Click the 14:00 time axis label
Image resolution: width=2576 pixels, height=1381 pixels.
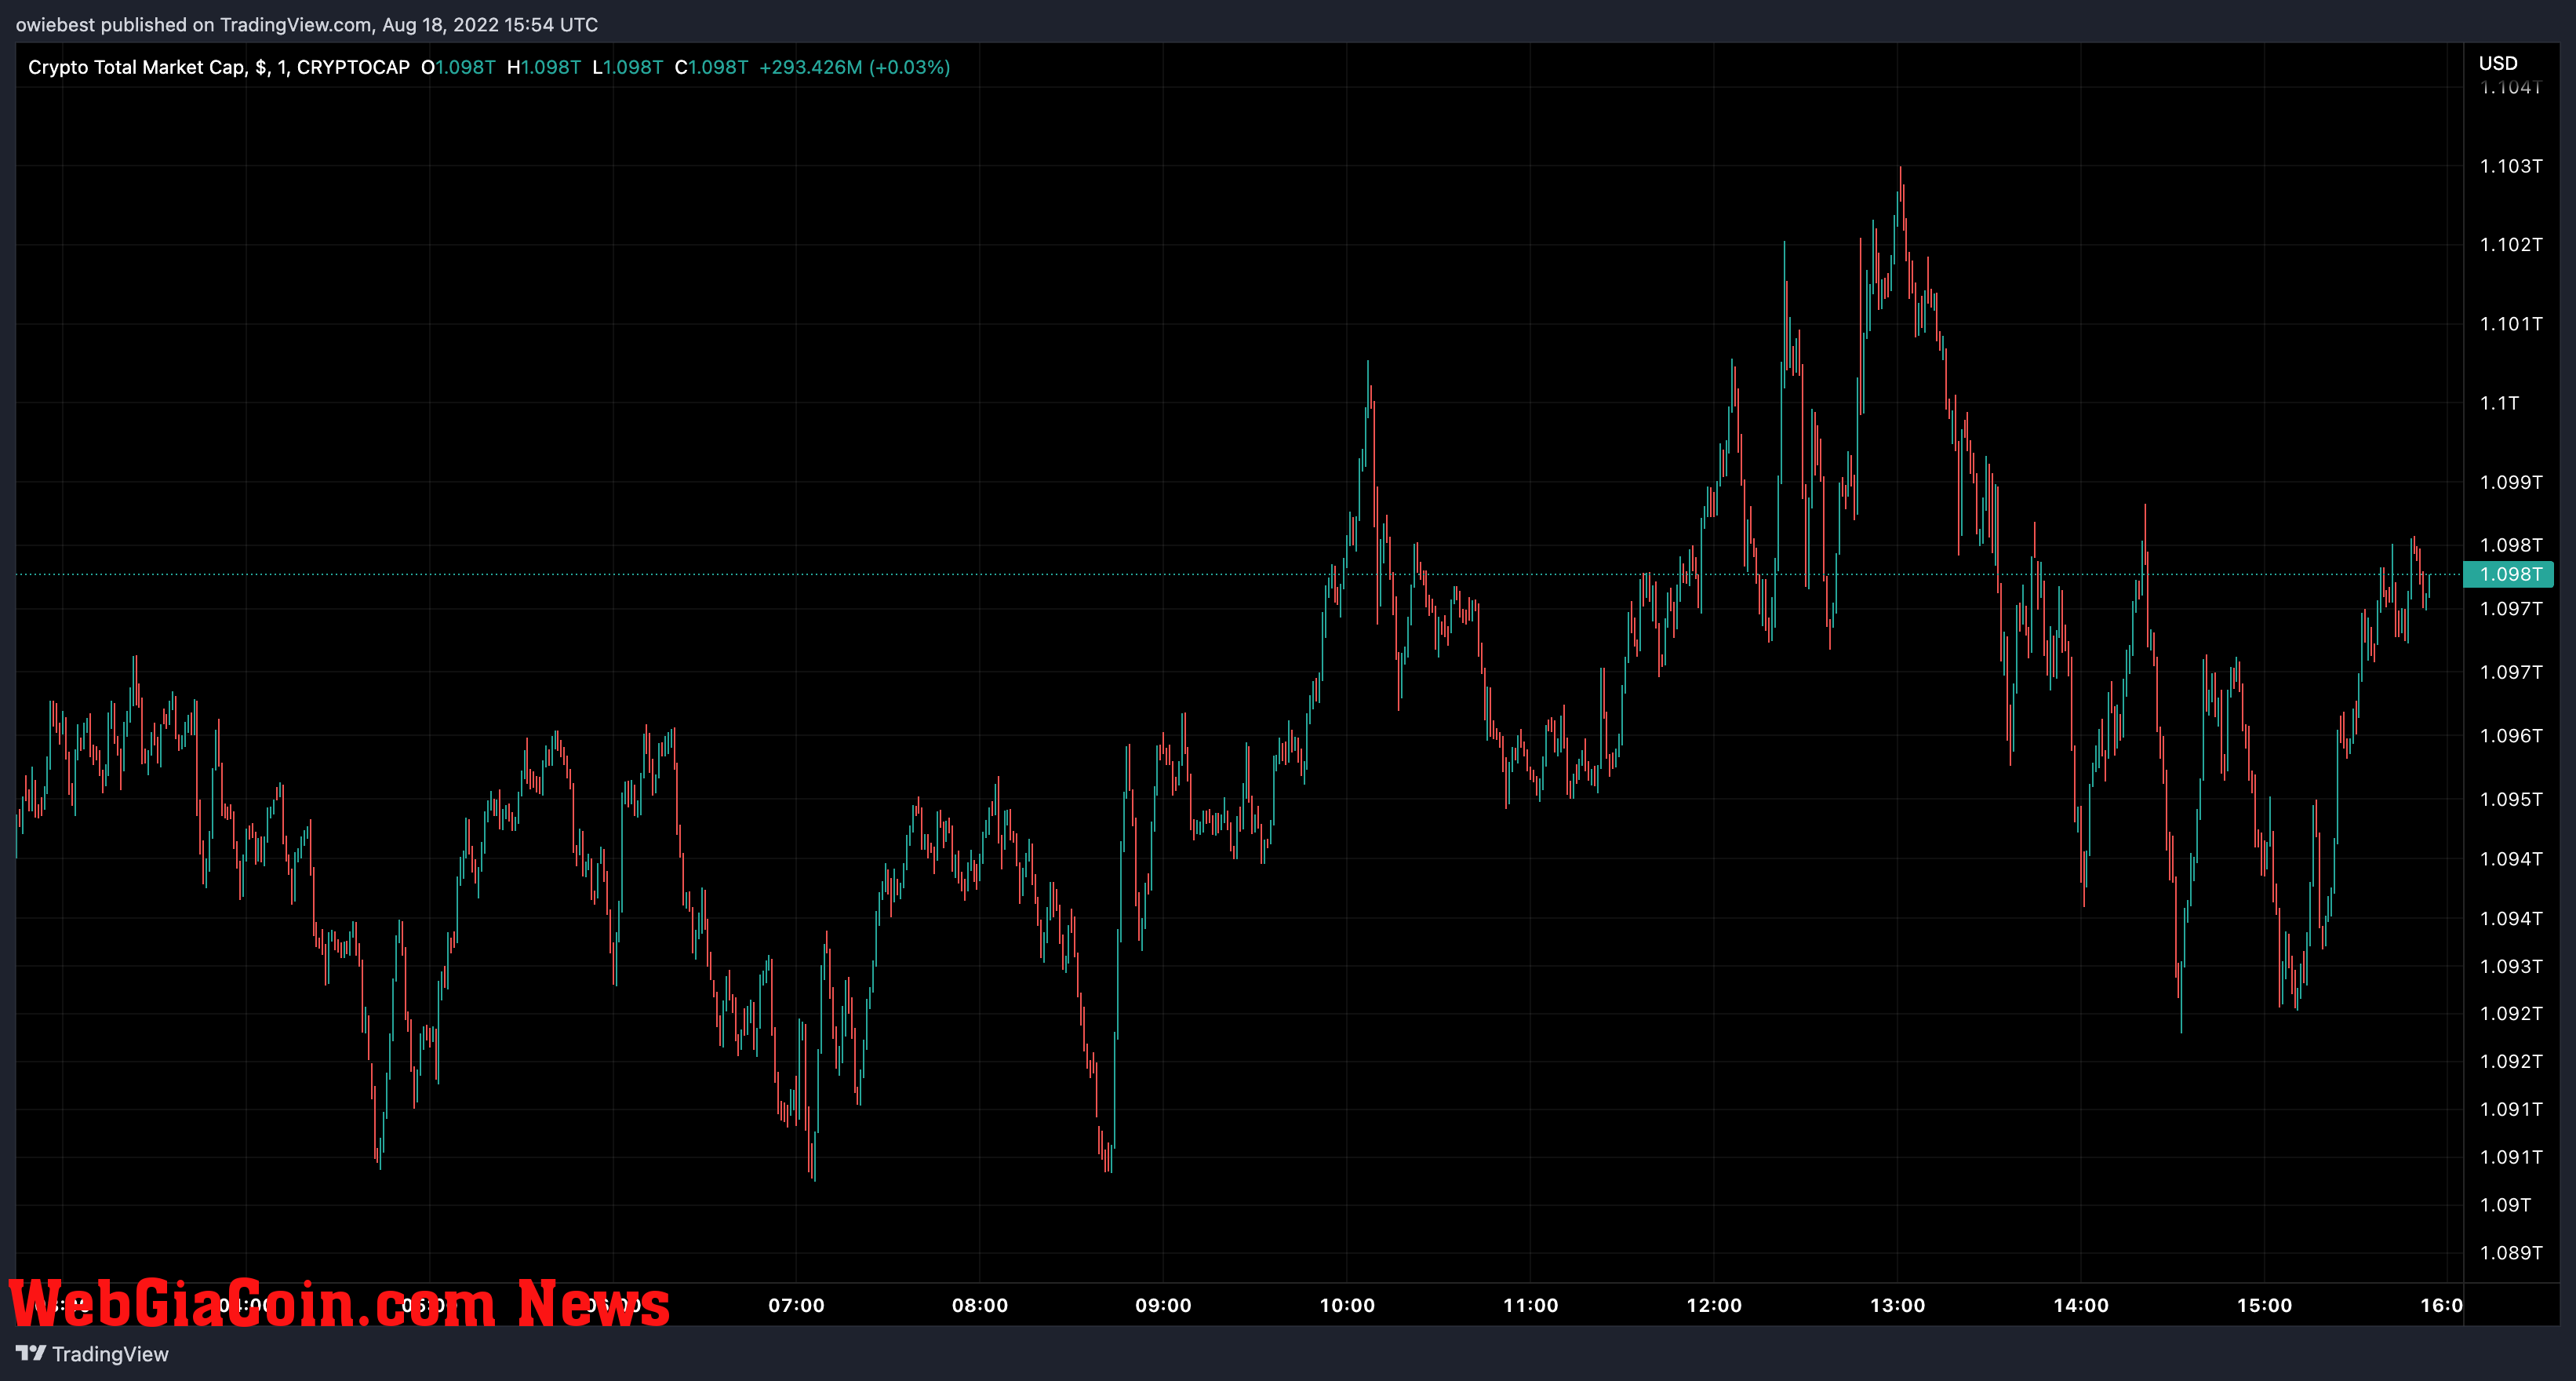coord(2081,1305)
